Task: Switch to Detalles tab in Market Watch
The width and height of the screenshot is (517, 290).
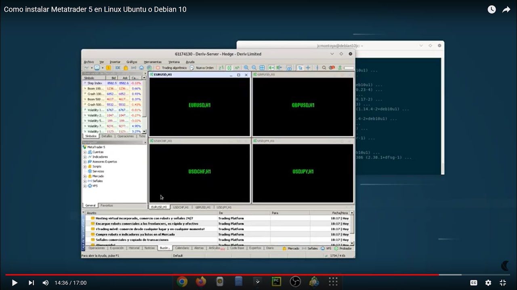Action: [107, 137]
